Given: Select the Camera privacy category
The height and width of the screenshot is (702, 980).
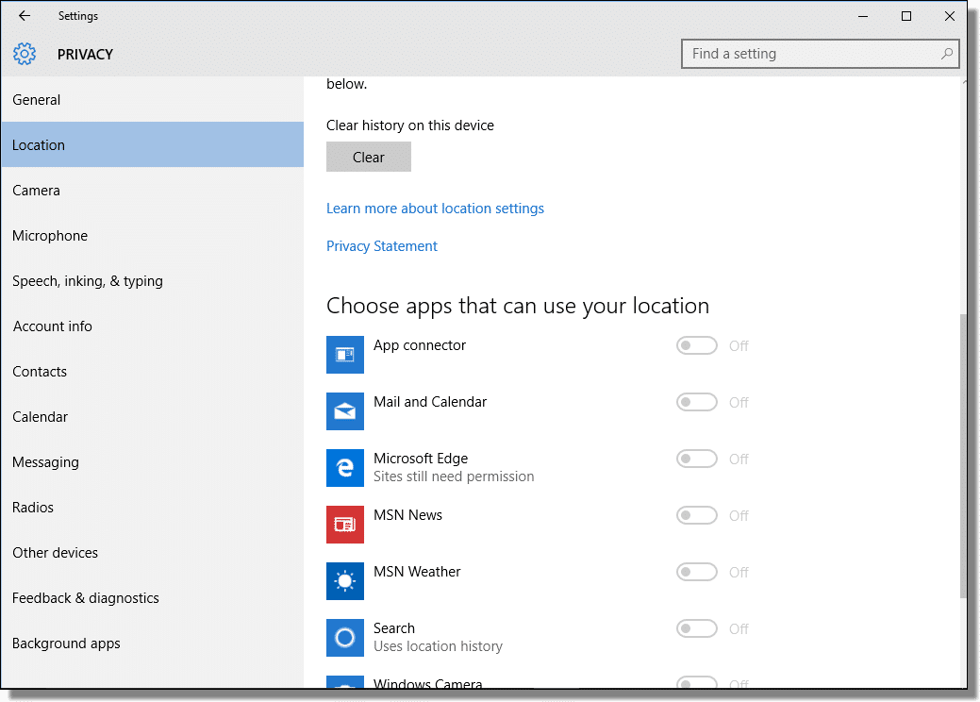Looking at the screenshot, I should click(36, 190).
